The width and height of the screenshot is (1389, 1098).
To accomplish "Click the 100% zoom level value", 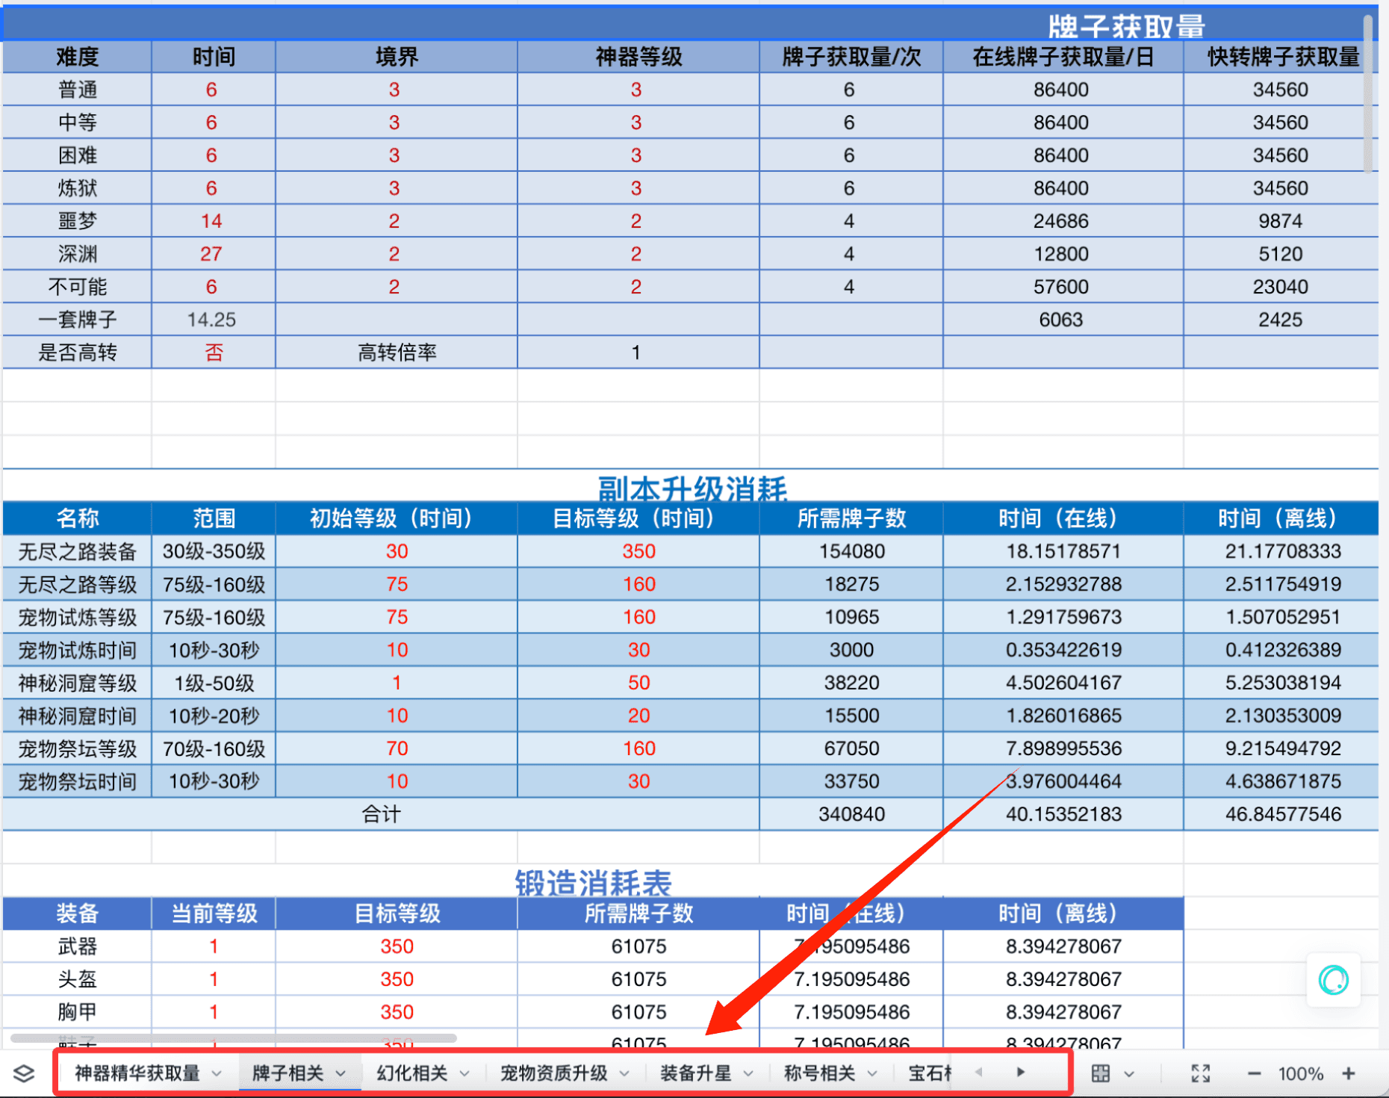I will (1300, 1074).
